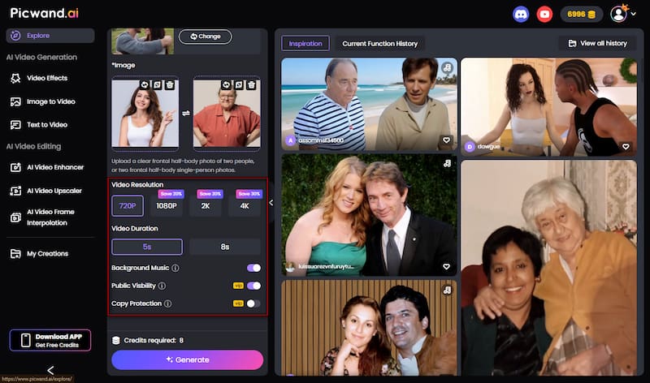This screenshot has width=650, height=383.
Task: Click the Download APP button
Action: (x=50, y=340)
